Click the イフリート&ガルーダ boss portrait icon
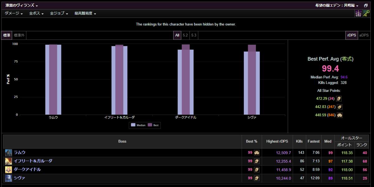Viewport: 374px width, 187px height. [8, 161]
